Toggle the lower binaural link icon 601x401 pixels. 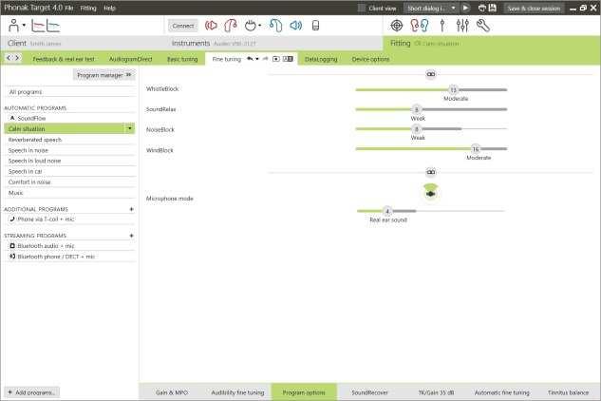point(431,172)
